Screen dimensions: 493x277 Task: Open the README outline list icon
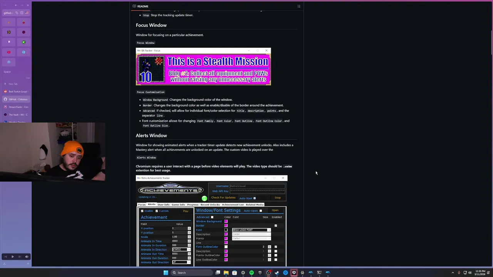pos(298,6)
